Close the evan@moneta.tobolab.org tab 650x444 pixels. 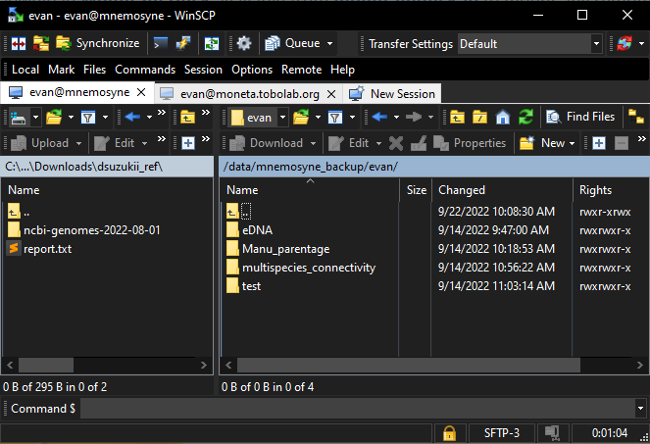click(x=331, y=94)
